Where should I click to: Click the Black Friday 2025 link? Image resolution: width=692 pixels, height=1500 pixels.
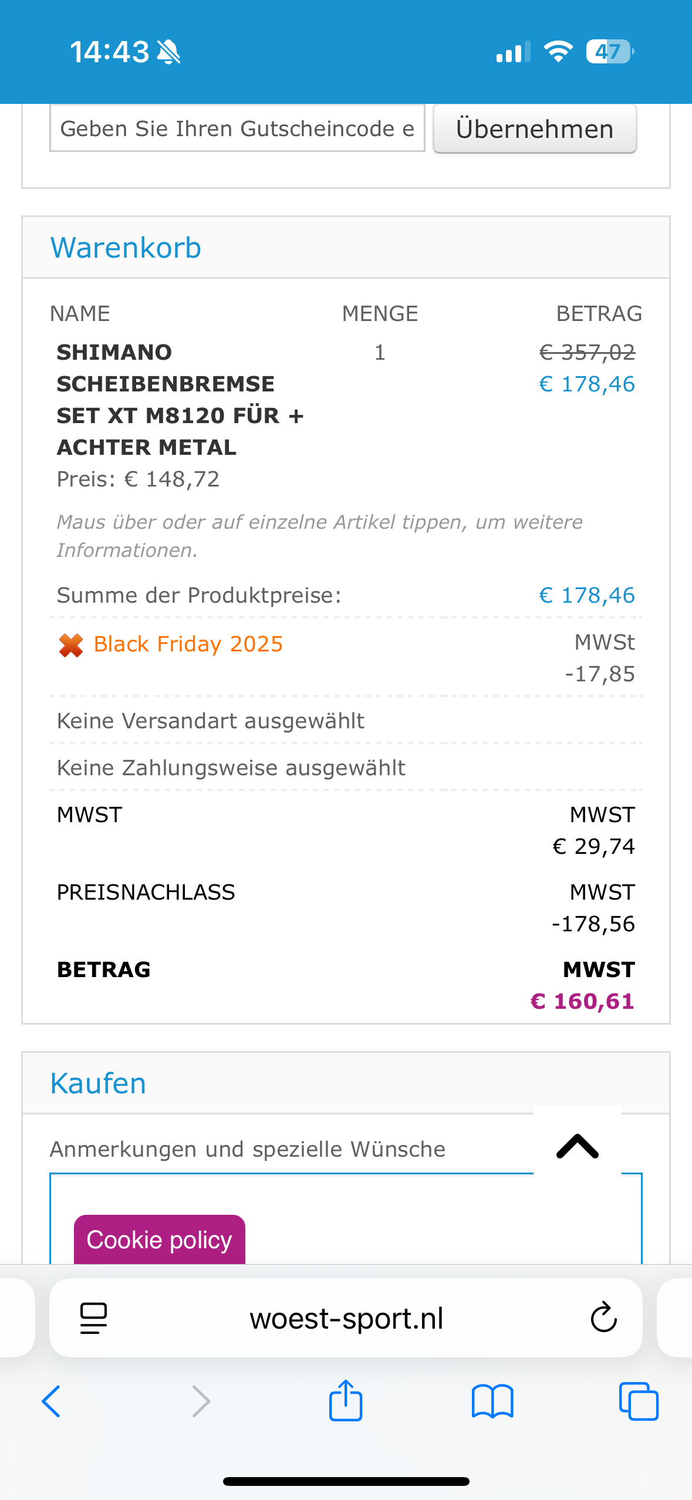(188, 644)
